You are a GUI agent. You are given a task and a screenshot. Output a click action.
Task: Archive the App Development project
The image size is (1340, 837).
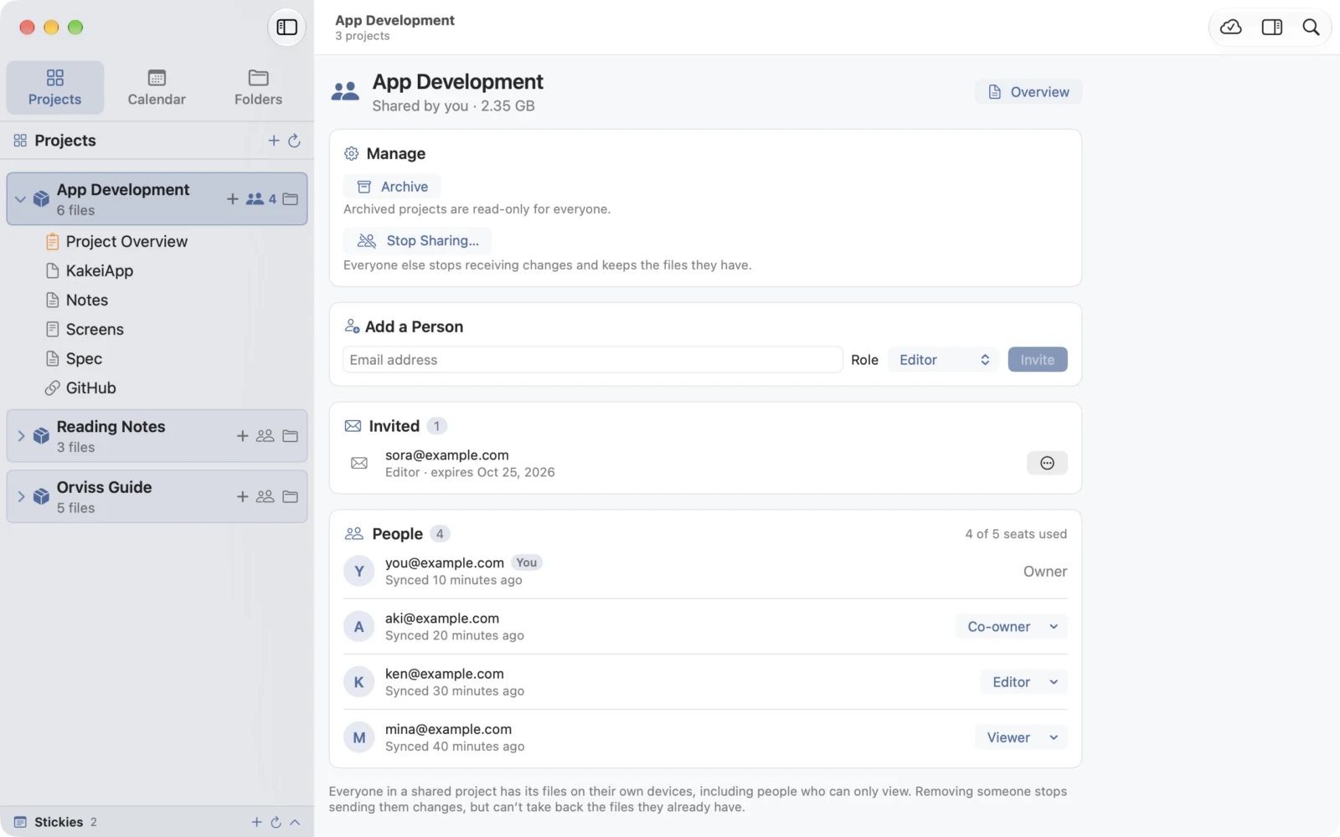[392, 187]
